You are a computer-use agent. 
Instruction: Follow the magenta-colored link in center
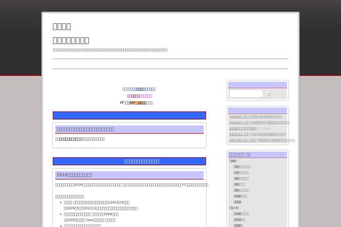(140, 96)
